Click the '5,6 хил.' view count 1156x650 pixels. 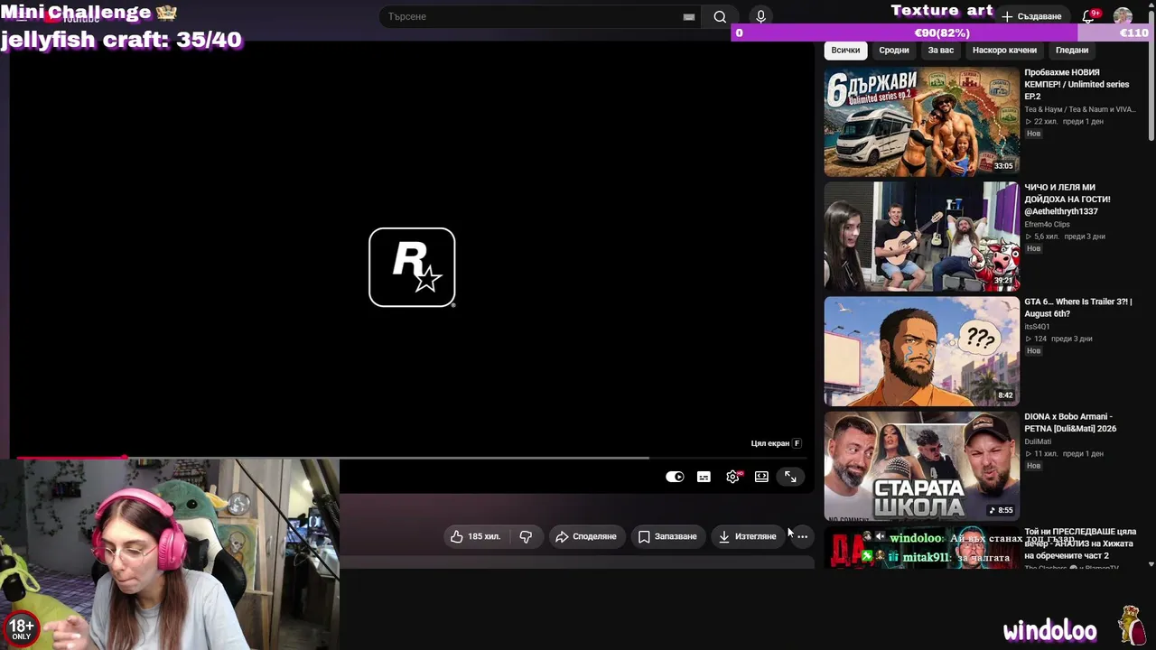pyautogui.click(x=1040, y=237)
